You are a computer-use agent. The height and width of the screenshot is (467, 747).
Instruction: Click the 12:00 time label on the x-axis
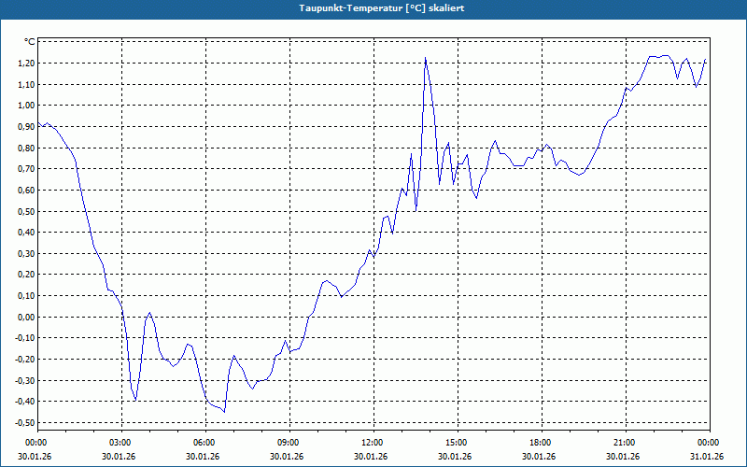point(372,442)
